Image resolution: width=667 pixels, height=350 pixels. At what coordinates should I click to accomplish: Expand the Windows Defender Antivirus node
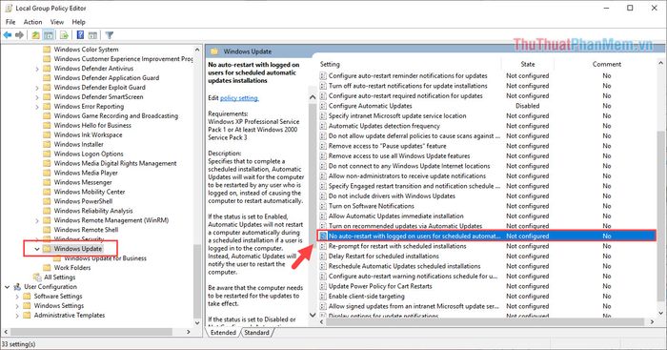point(37,69)
